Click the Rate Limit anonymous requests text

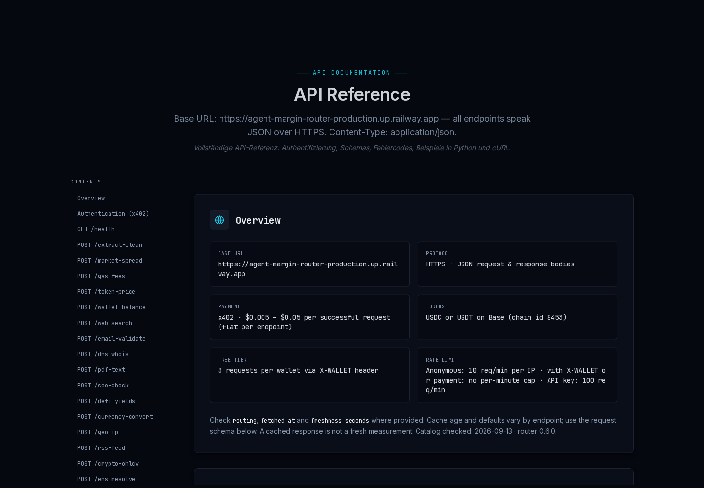click(x=516, y=380)
